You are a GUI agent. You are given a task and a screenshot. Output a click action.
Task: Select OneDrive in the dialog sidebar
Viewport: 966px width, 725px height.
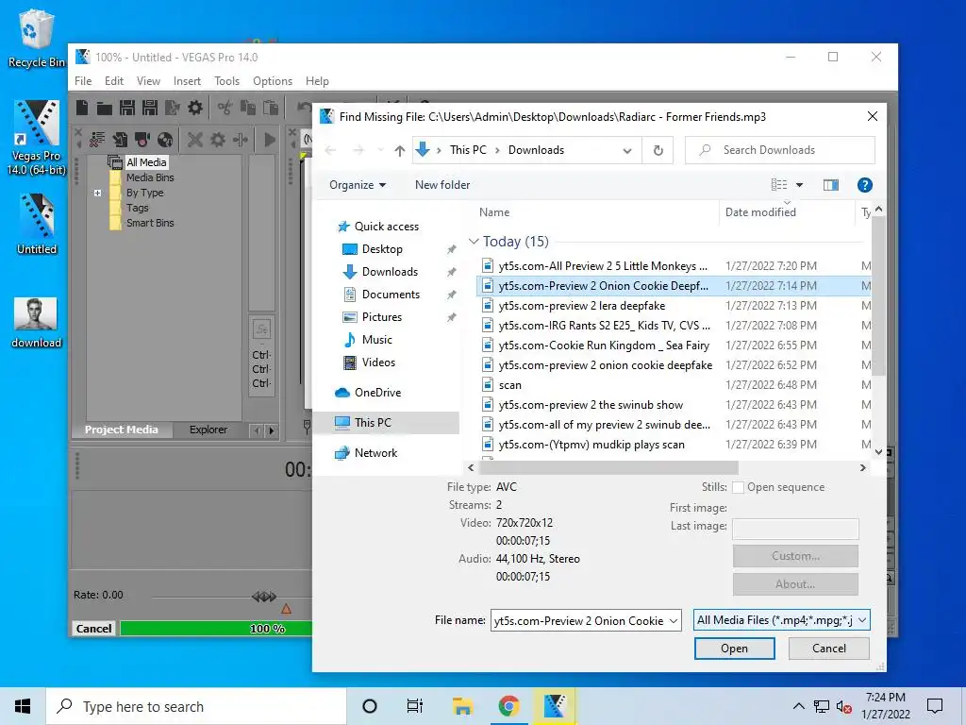click(x=377, y=393)
